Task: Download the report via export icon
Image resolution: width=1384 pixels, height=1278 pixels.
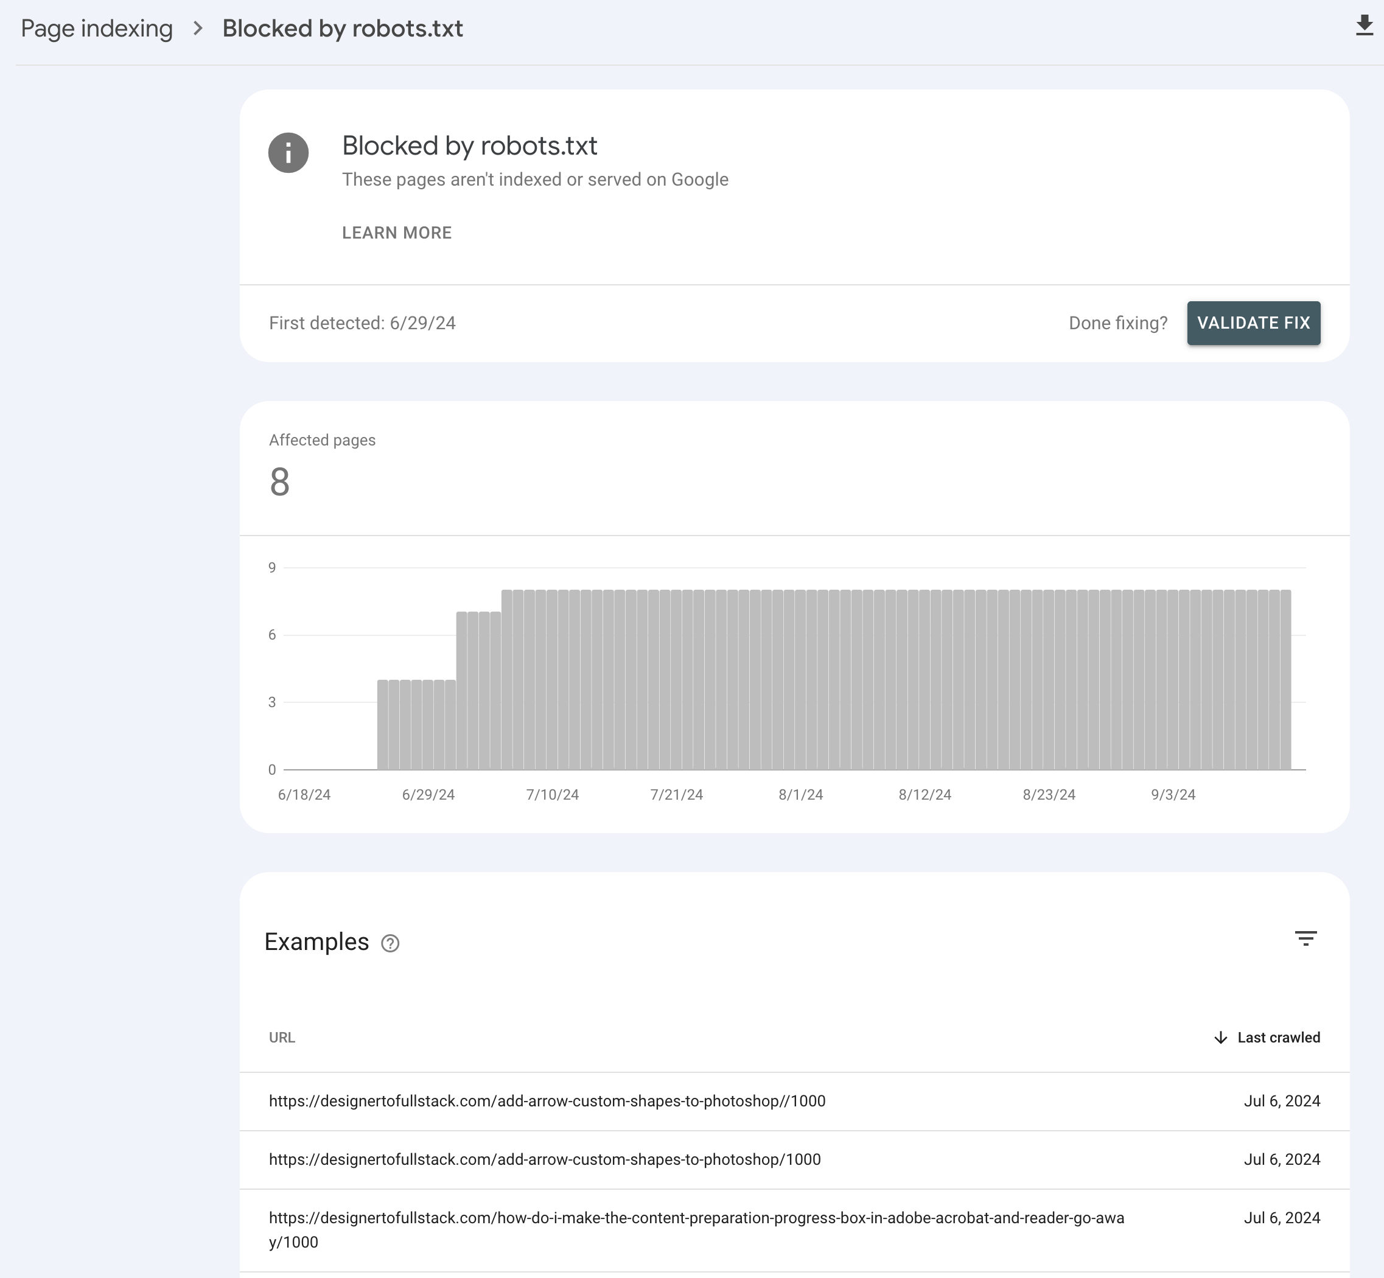Action: pos(1364,26)
